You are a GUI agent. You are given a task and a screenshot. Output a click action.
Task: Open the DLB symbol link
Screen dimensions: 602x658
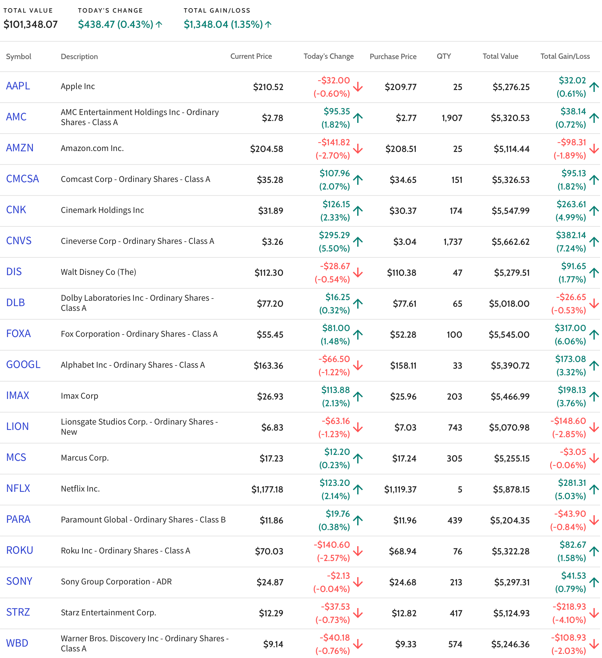(16, 303)
